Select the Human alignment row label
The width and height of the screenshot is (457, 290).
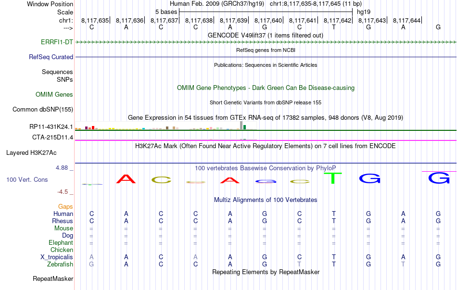pyautogui.click(x=63, y=214)
